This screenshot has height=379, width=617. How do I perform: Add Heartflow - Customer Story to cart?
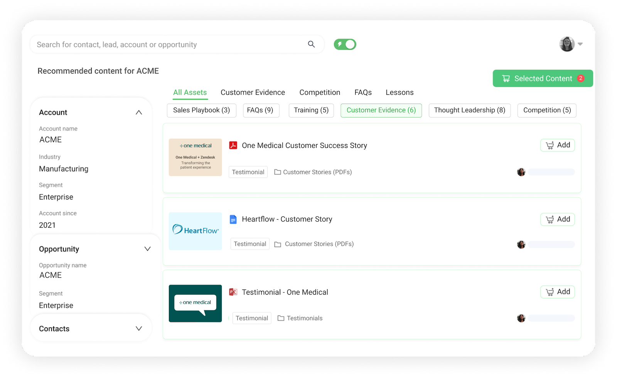[558, 219]
